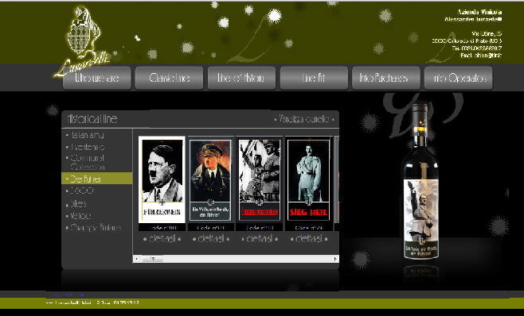Open the Info Purchases page
The height and width of the screenshot is (316, 524).
(386, 78)
